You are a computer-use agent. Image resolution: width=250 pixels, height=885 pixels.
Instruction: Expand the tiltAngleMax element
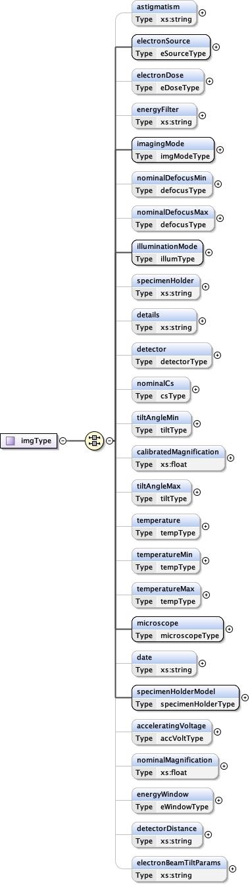pyautogui.click(x=197, y=492)
